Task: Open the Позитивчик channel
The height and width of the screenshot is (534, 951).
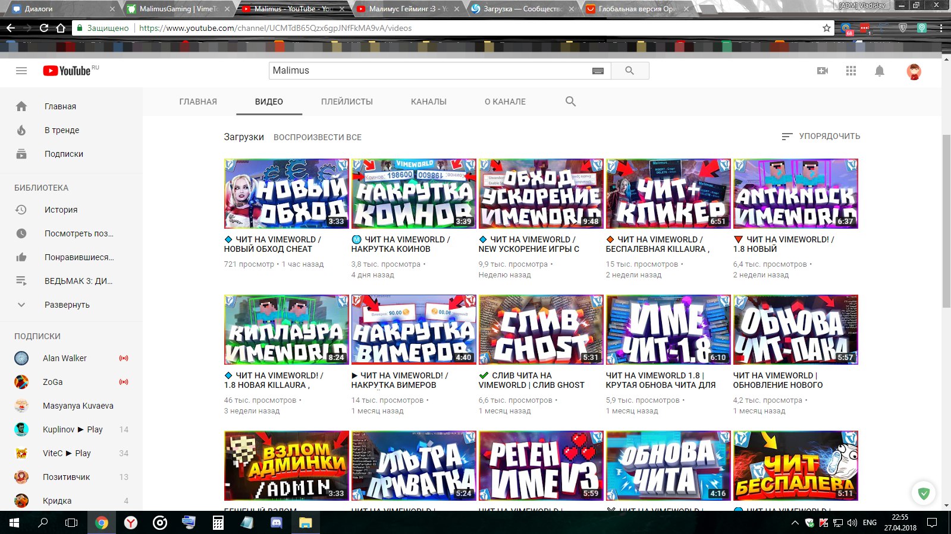Action: (71, 477)
